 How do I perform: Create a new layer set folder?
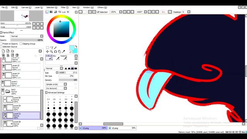pyautogui.click(x=12, y=51)
